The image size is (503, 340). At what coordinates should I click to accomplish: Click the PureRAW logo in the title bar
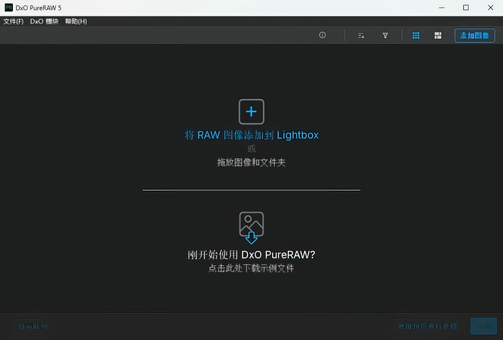8,8
